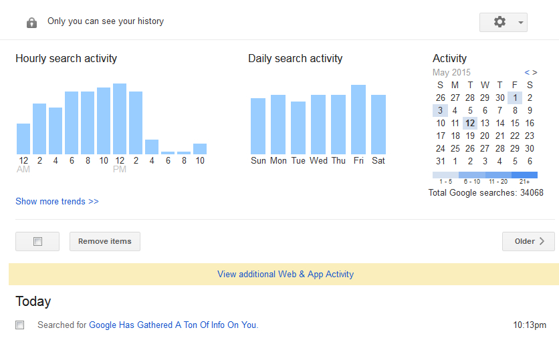
Task: Click the Friday daily activity bar
Action: [358, 120]
